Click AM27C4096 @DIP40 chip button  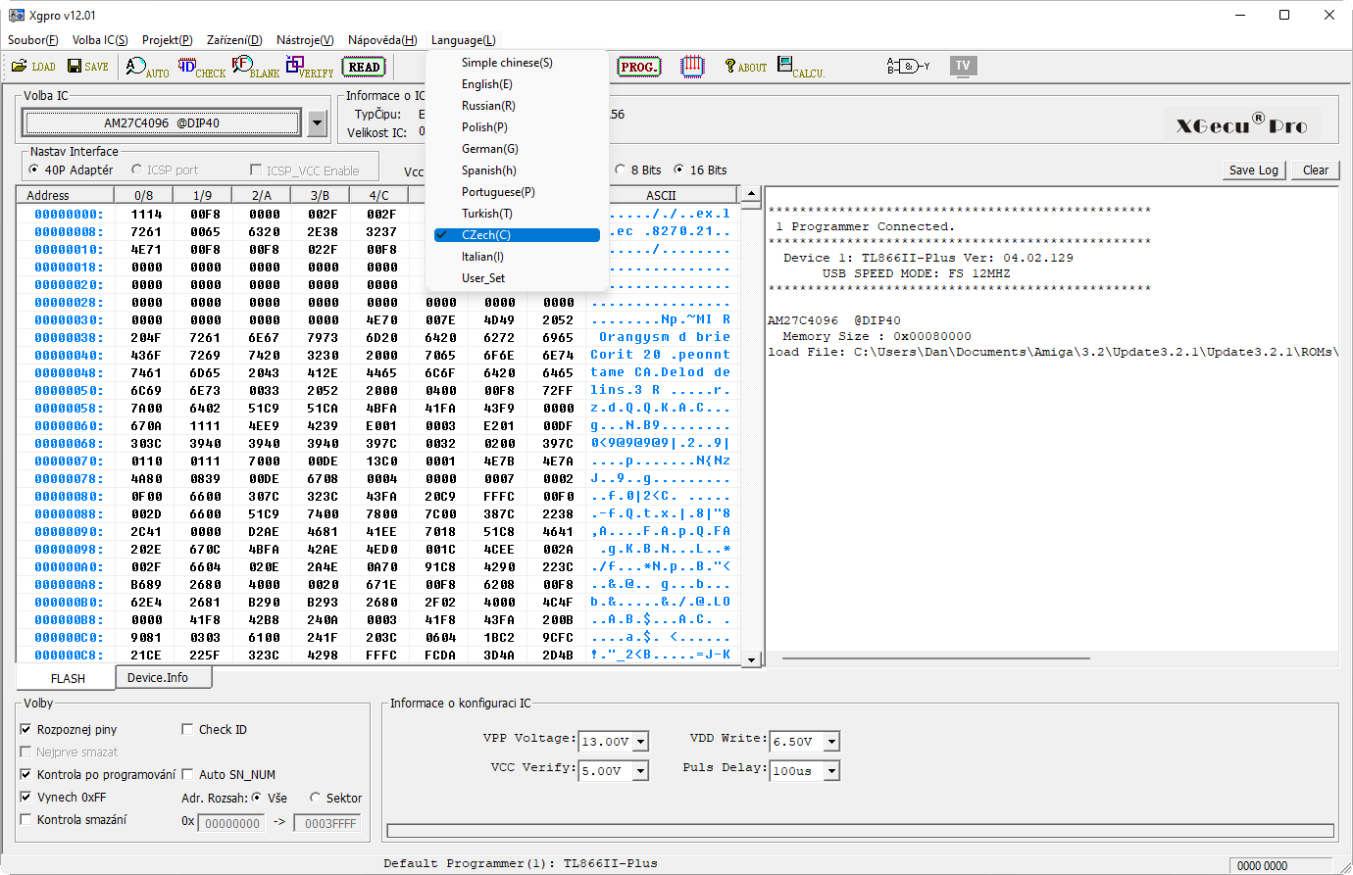click(163, 123)
